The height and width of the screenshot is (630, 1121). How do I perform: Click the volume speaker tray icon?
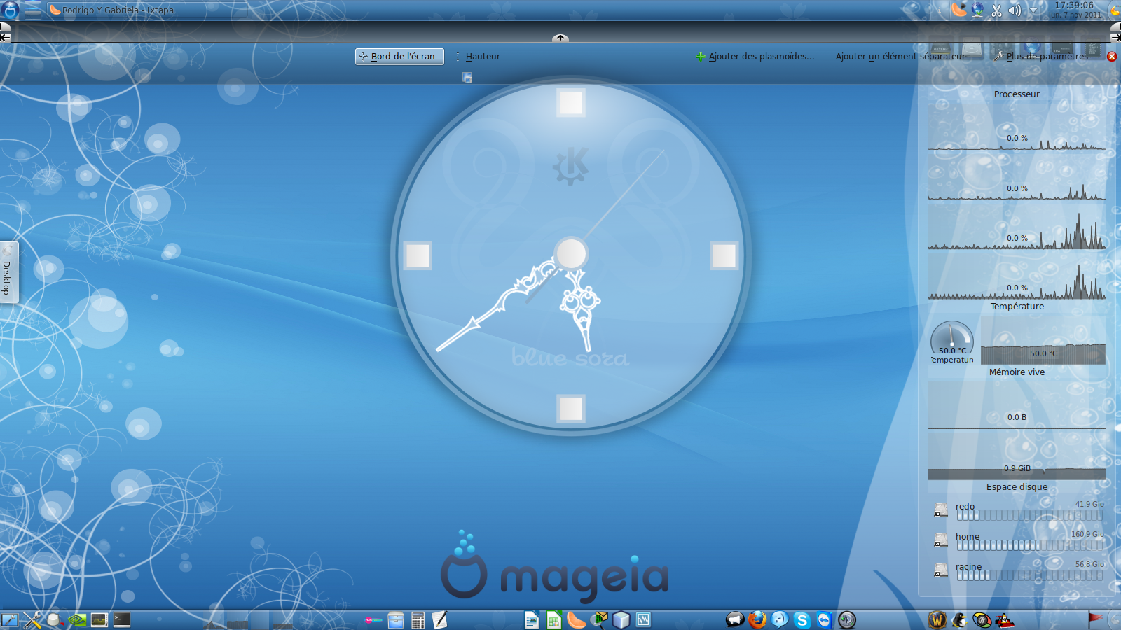point(1015,10)
